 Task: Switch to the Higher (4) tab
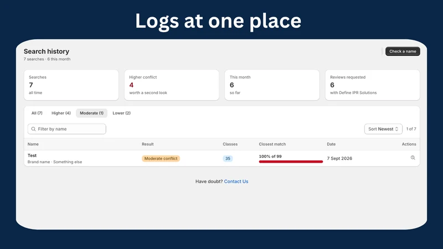61,113
